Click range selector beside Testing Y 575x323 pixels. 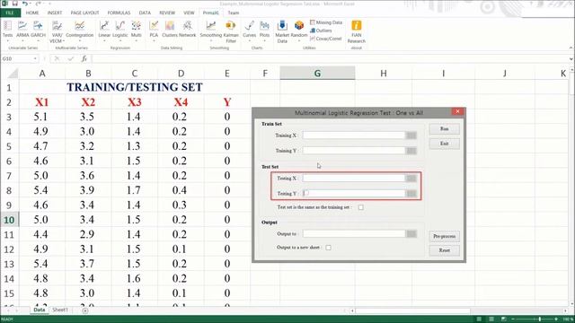[411, 194]
